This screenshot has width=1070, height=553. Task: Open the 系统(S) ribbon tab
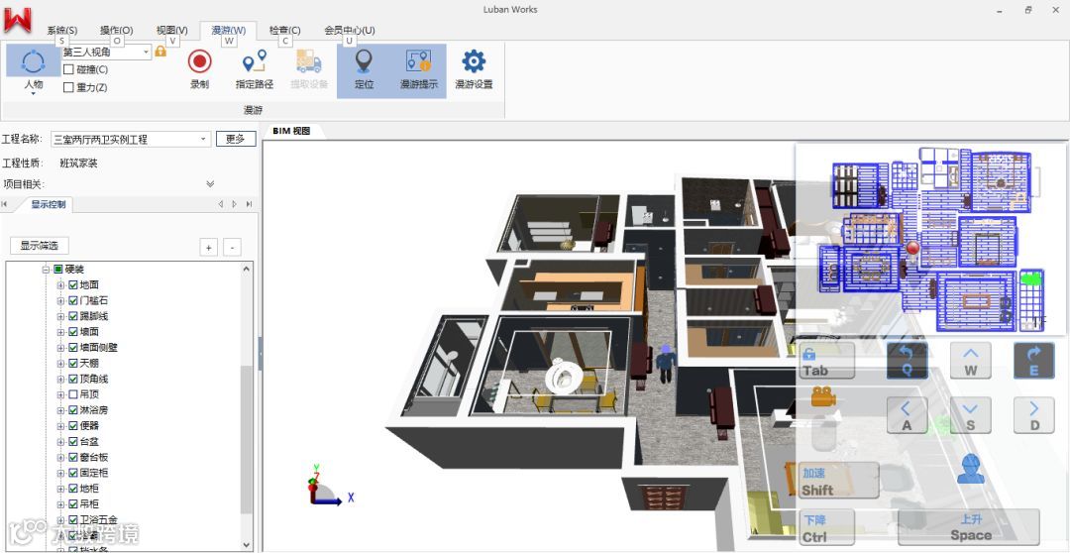[61, 31]
